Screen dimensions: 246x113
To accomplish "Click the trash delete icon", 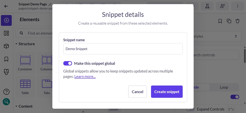I will (237, 21).
